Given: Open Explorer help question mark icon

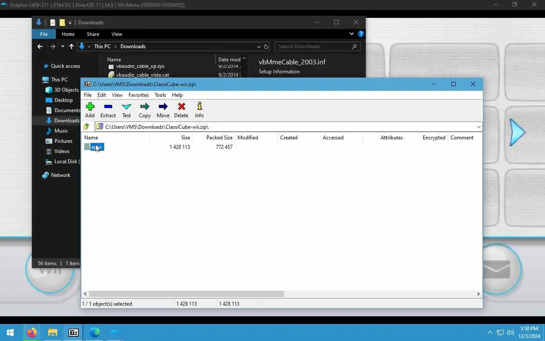Looking at the screenshot, I should point(361,34).
